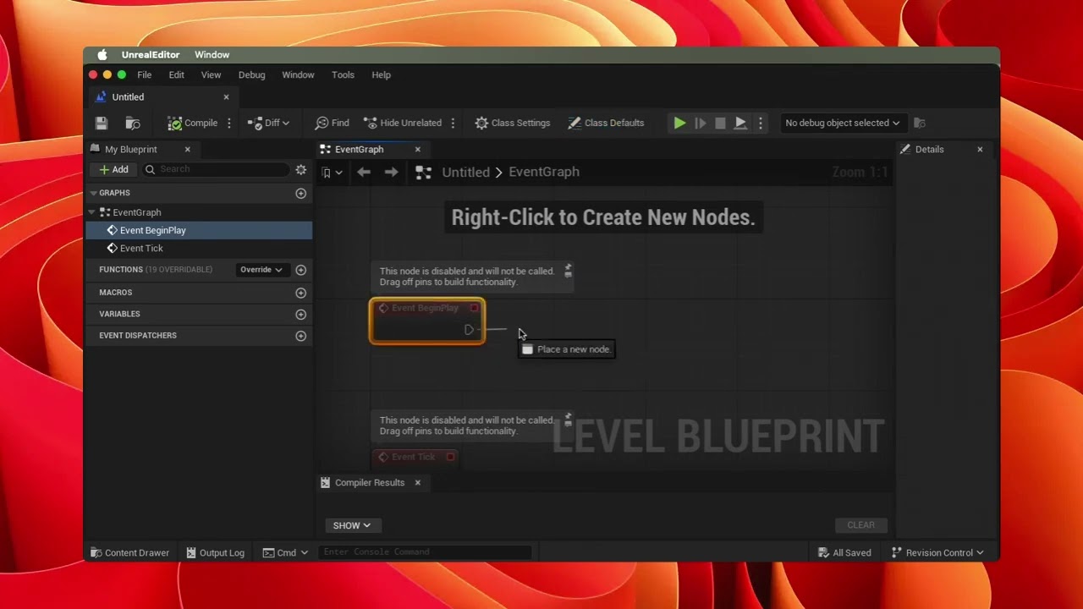Click the Add button in My Blueprint
The image size is (1083, 609).
coord(113,170)
